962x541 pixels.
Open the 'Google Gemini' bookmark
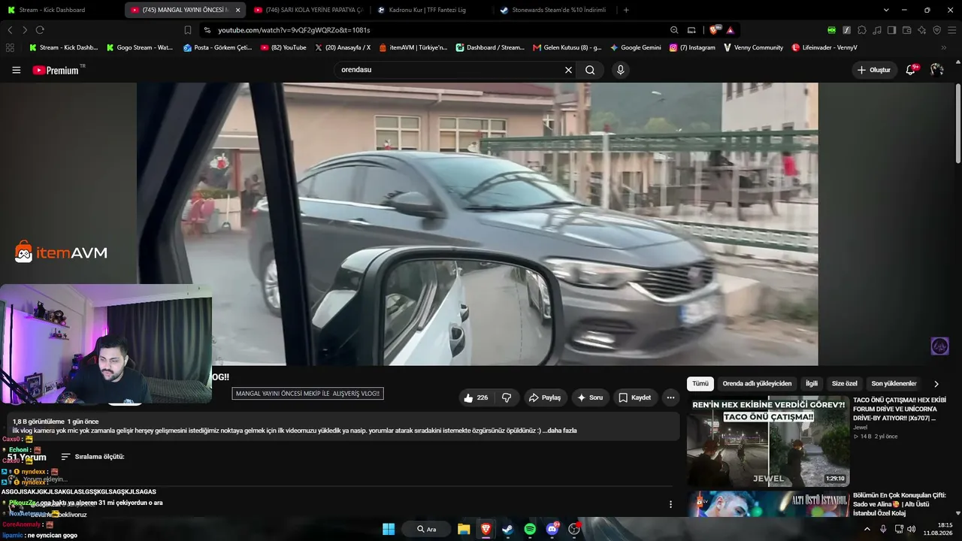636,47
